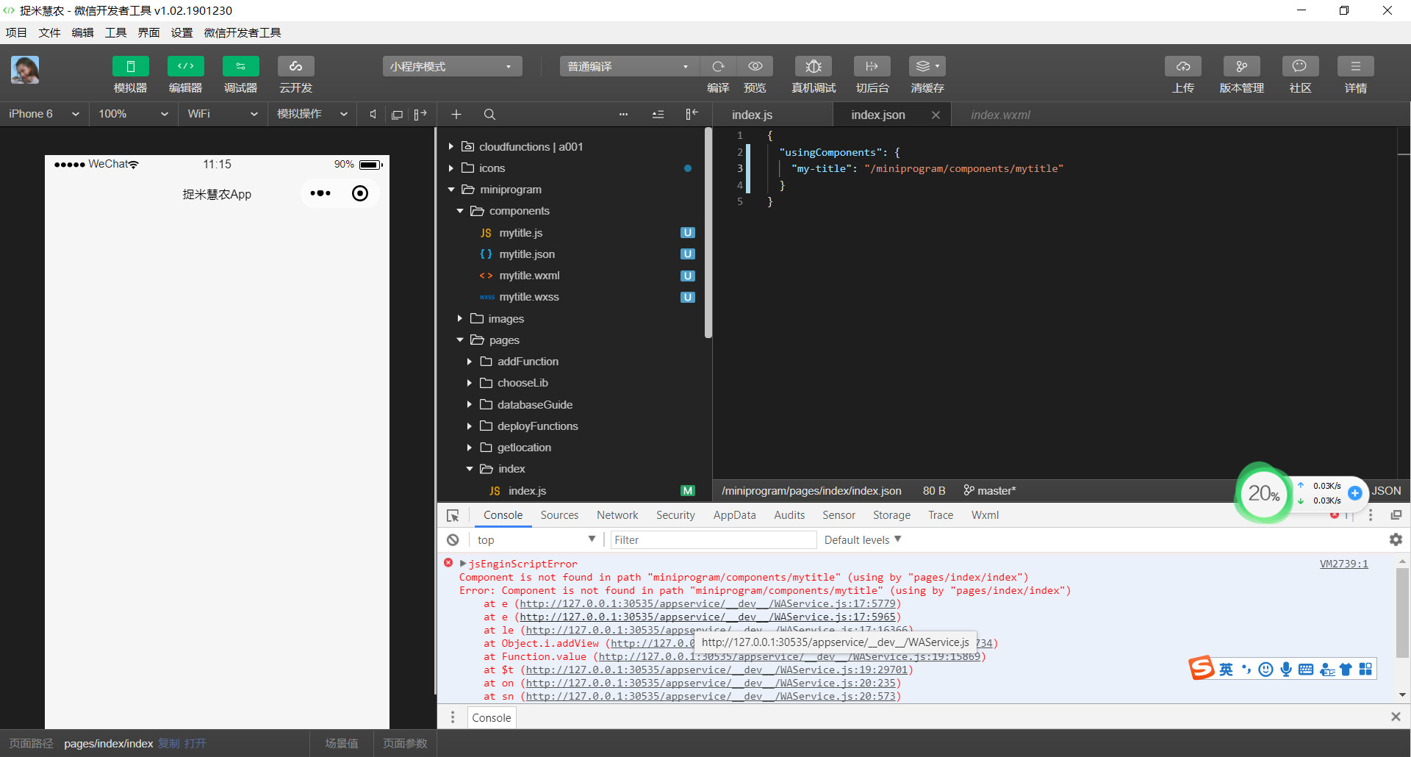1411x757 pixels.
Task: Open the 文件 menu
Action: click(x=49, y=32)
